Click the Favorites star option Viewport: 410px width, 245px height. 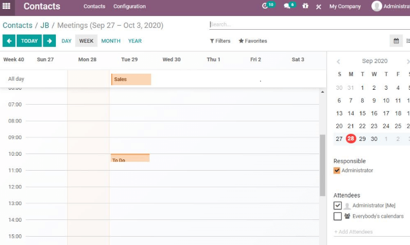253,41
